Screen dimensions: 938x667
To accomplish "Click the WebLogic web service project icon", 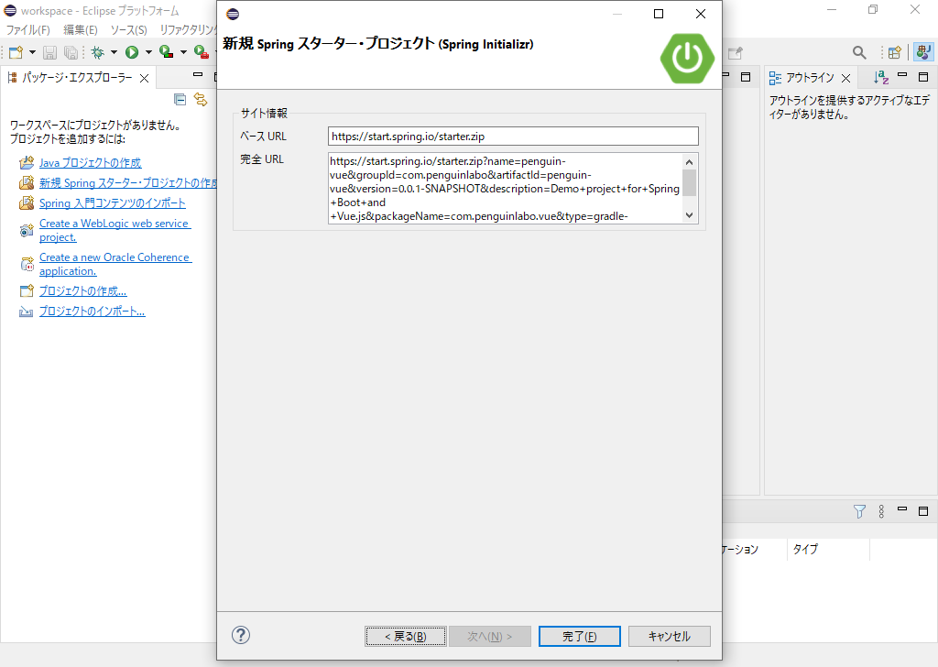I will (x=27, y=230).
